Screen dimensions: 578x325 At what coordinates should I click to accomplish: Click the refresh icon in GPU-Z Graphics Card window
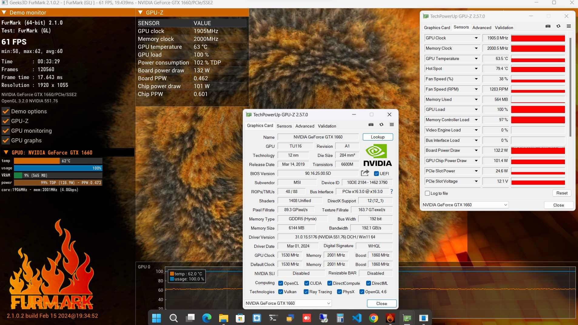pos(381,124)
